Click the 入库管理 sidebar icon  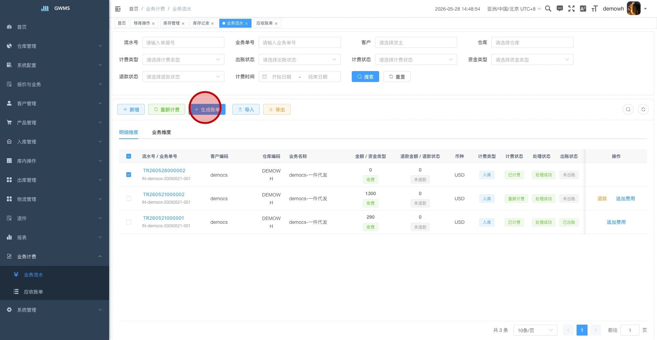[x=9, y=141]
